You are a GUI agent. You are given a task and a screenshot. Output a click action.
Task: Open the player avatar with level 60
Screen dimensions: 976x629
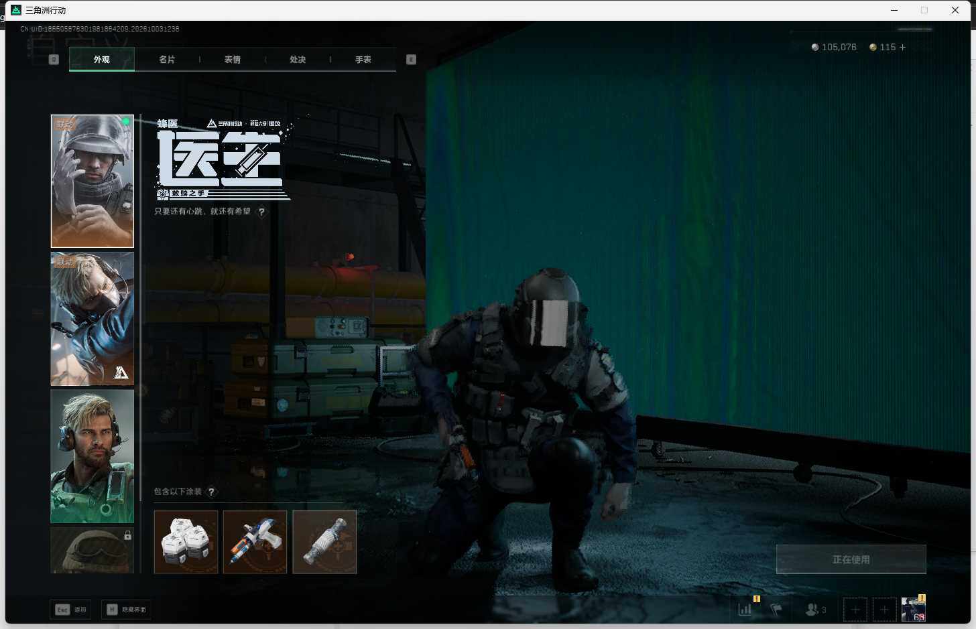[x=913, y=610]
